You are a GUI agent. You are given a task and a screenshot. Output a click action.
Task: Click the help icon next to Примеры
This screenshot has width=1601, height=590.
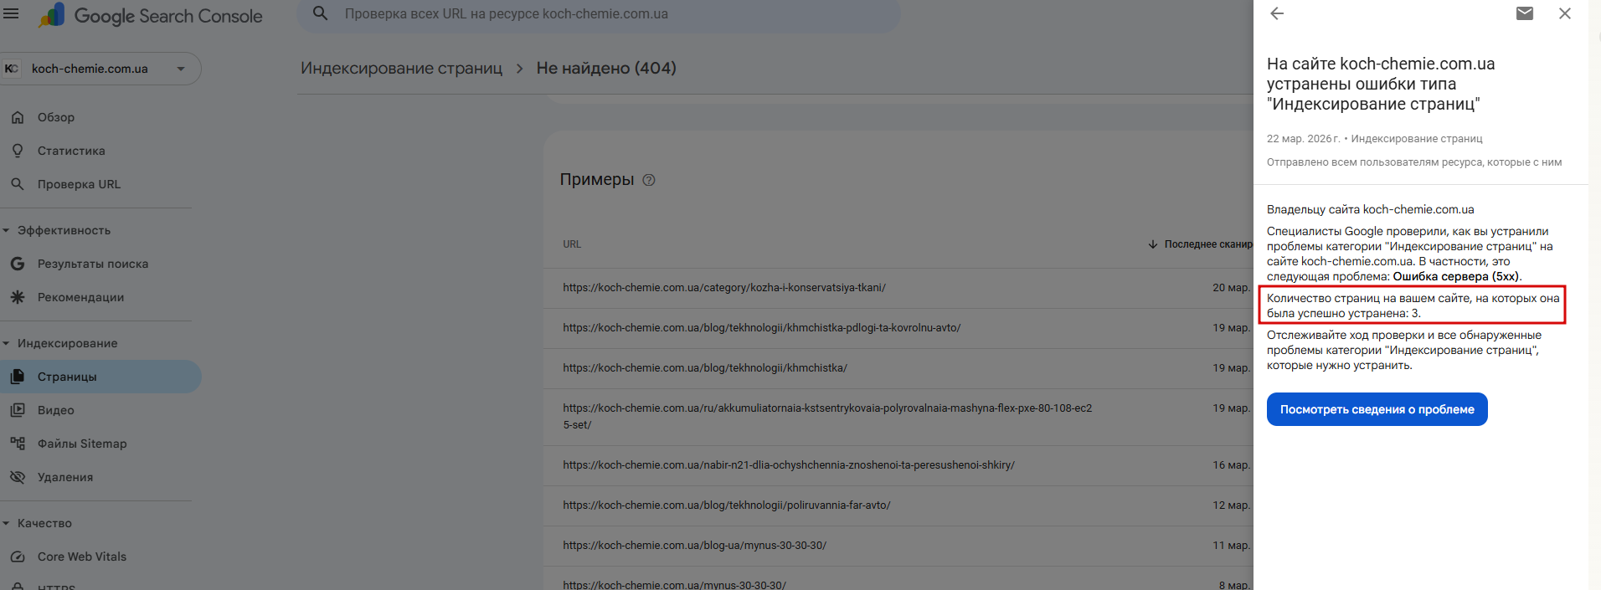click(x=649, y=180)
